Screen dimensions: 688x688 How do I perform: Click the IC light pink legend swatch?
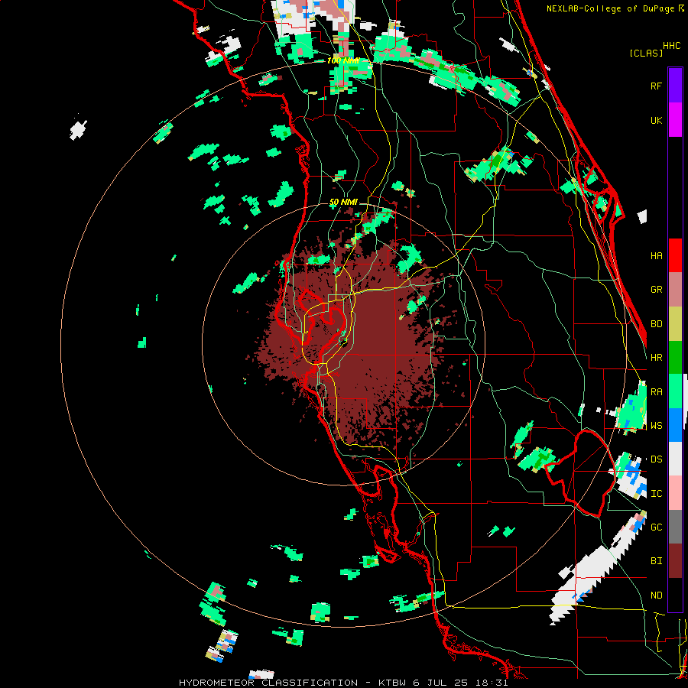[x=675, y=493]
